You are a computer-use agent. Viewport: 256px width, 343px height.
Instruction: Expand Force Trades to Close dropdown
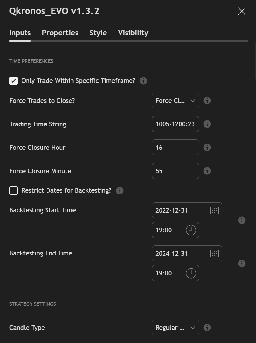click(175, 101)
